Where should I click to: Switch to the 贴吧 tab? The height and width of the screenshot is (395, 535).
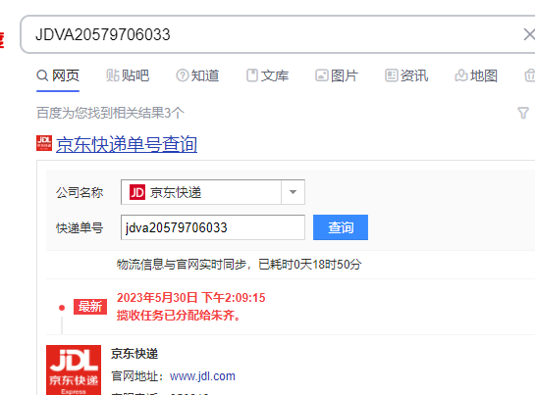(128, 75)
